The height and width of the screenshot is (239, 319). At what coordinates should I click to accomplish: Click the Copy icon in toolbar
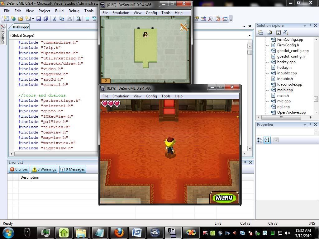point(62,19)
